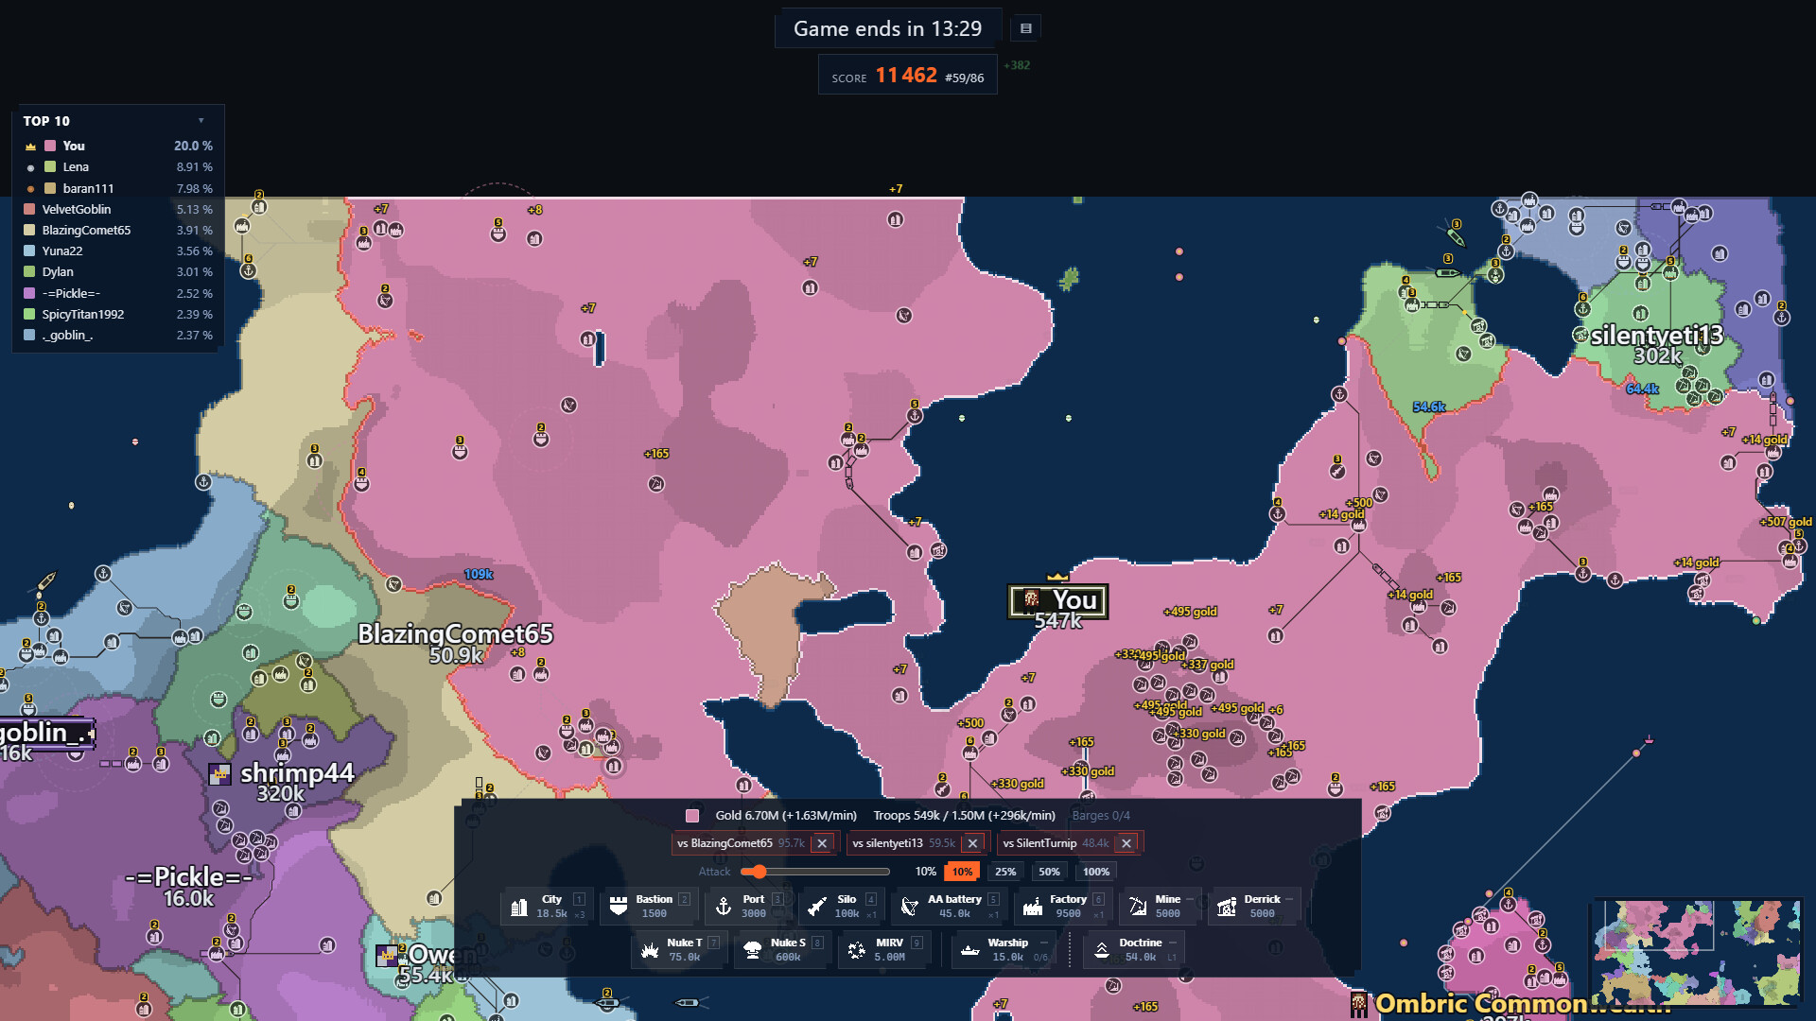Image resolution: width=1816 pixels, height=1021 pixels.
Task: Select the Nuke T weapon
Action: coord(677,949)
